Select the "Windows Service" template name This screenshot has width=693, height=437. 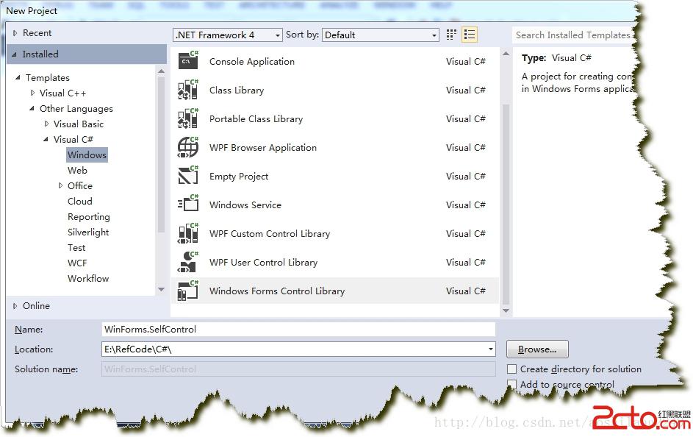coord(245,205)
